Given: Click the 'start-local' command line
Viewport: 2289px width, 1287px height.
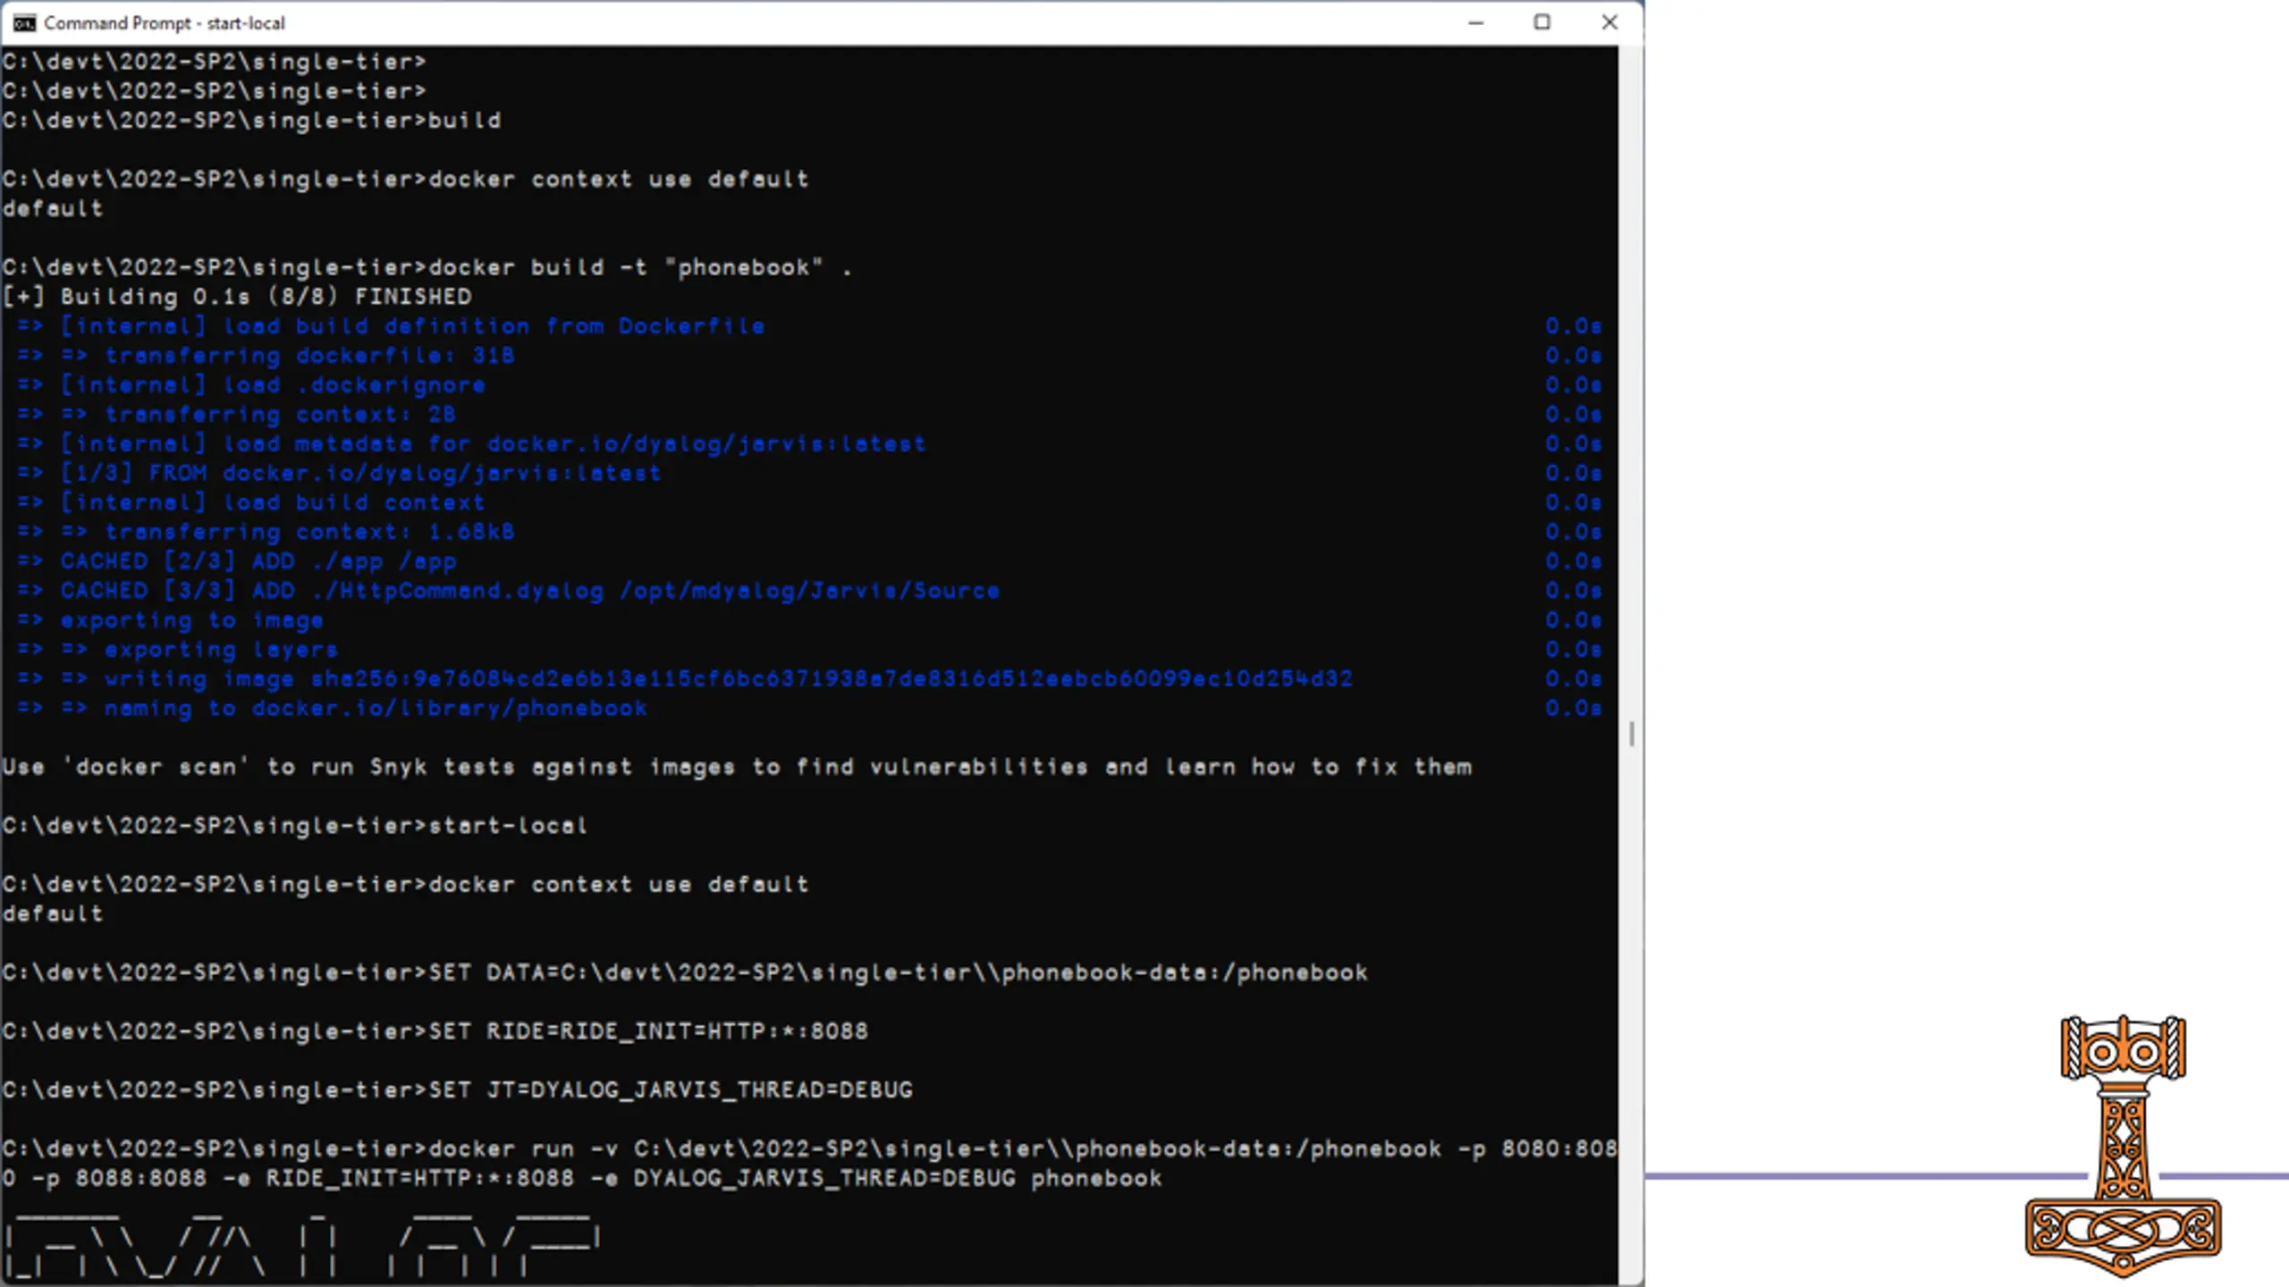Looking at the screenshot, I should 295,826.
